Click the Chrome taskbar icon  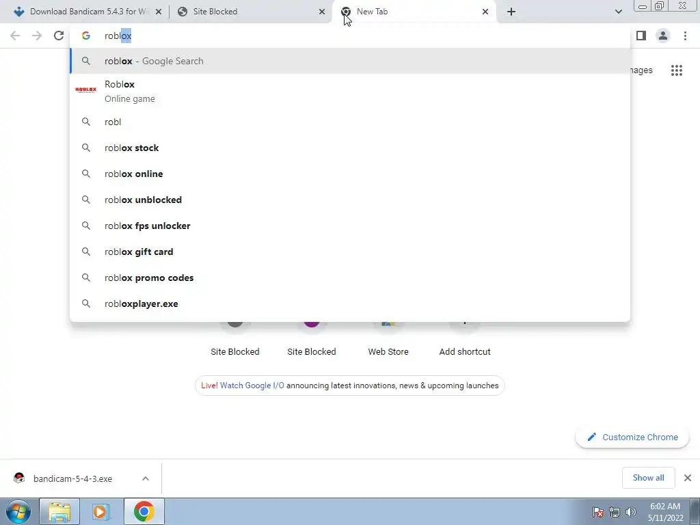[x=144, y=511]
